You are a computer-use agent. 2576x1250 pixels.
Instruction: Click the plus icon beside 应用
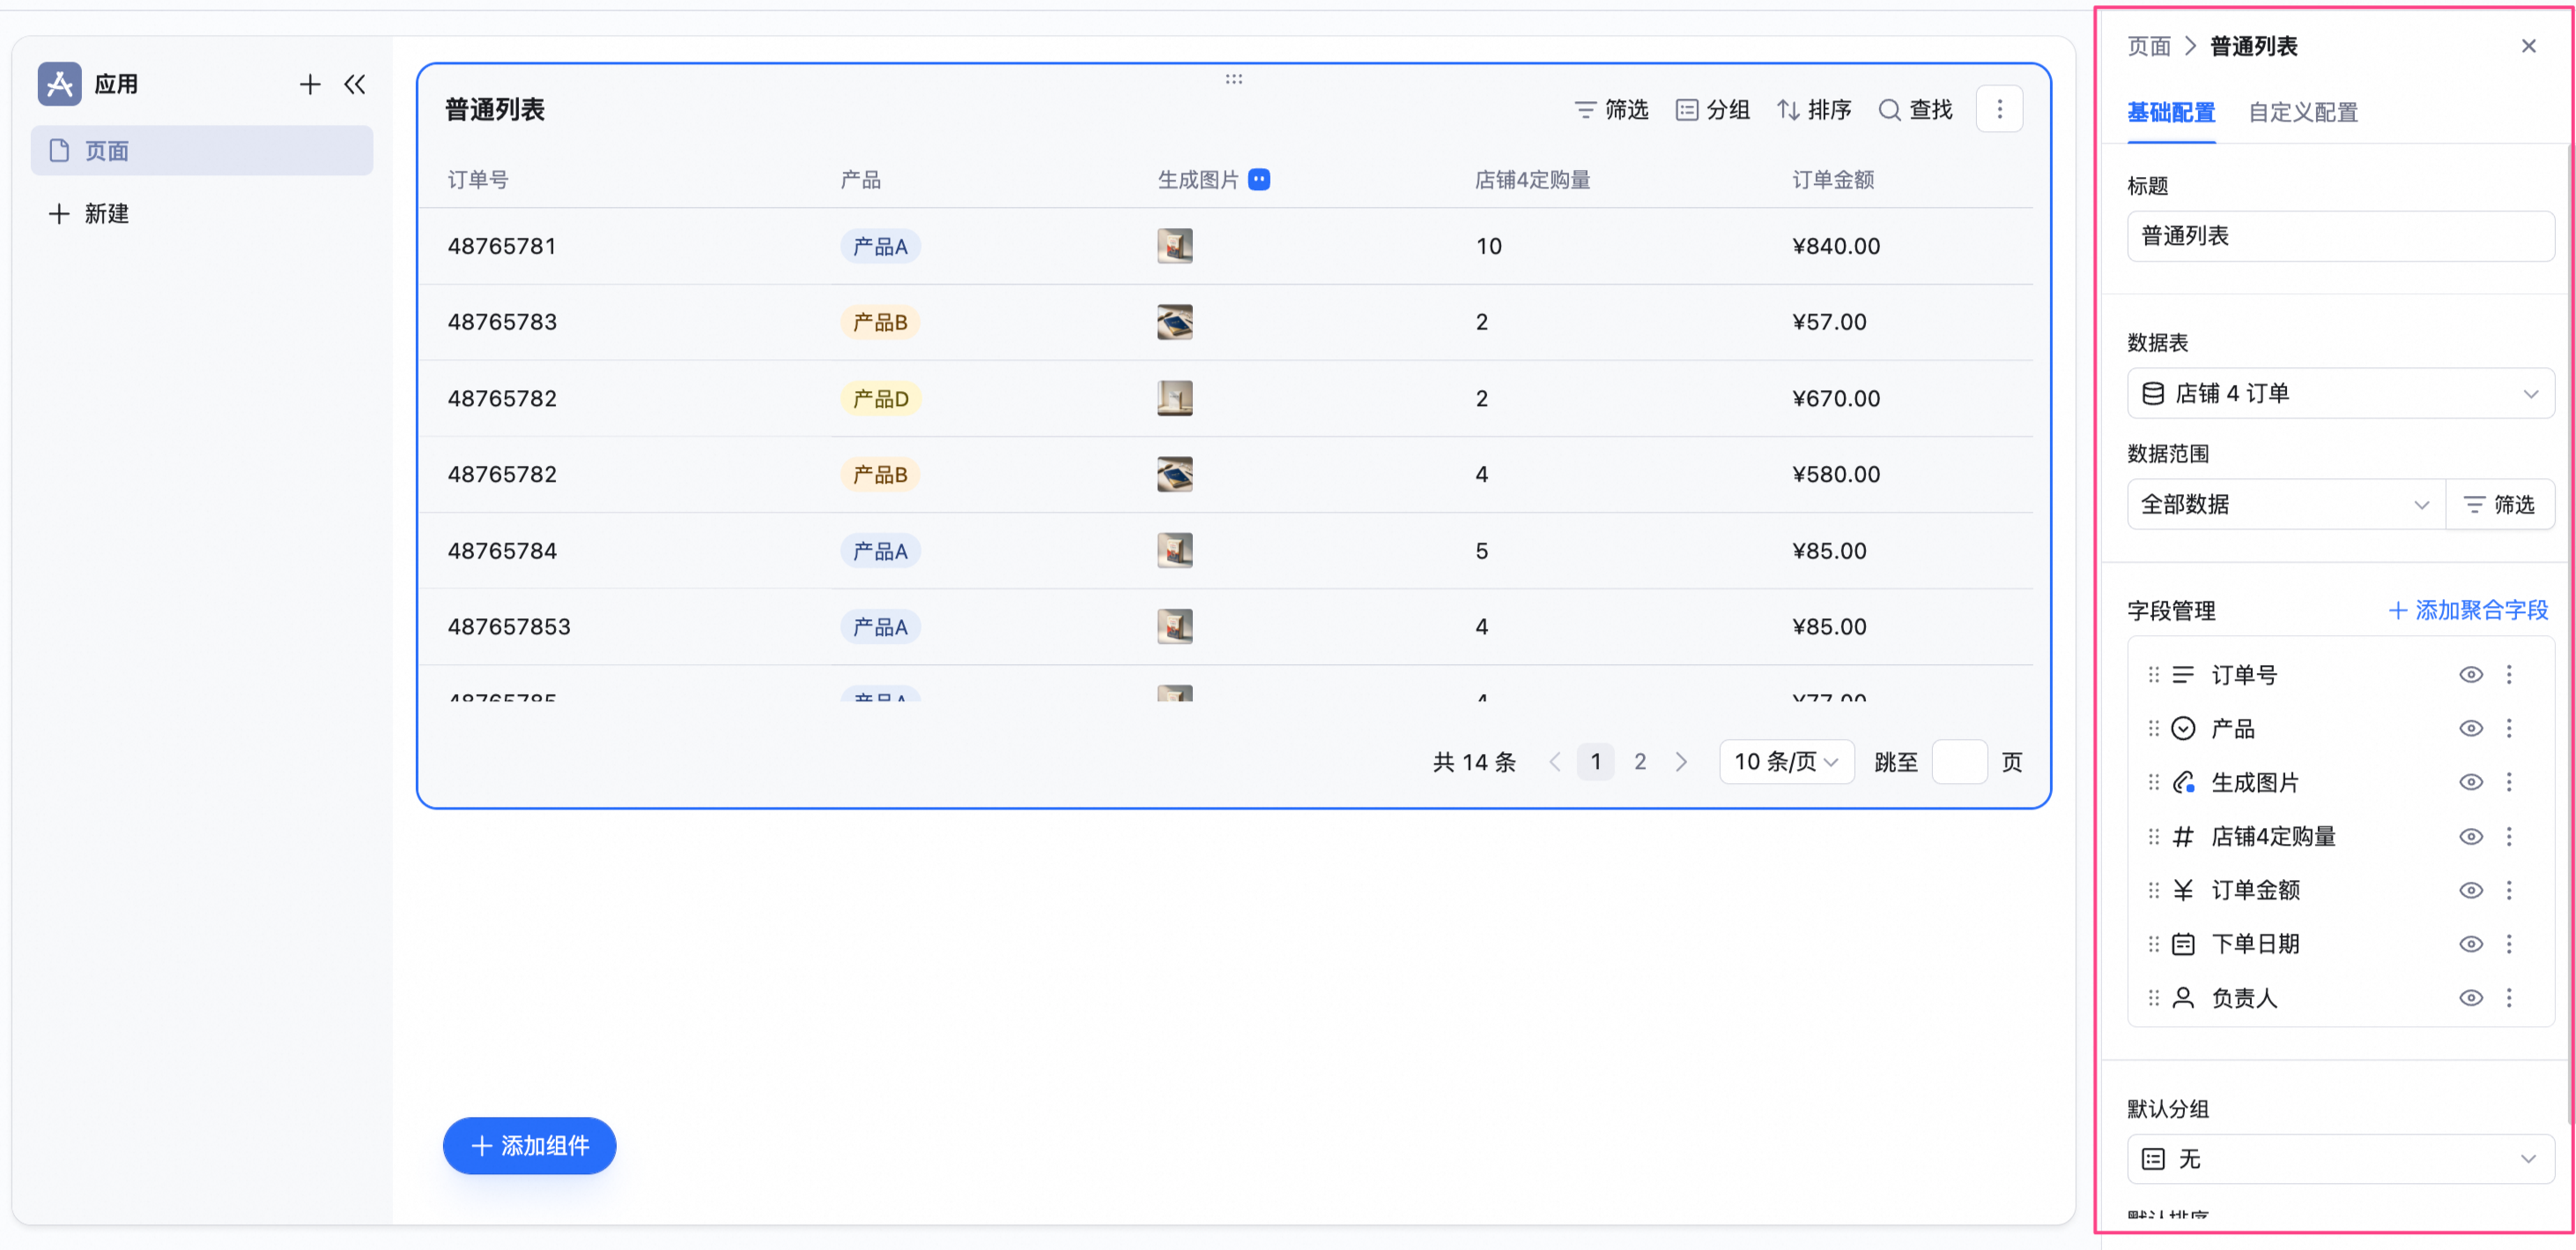point(309,85)
